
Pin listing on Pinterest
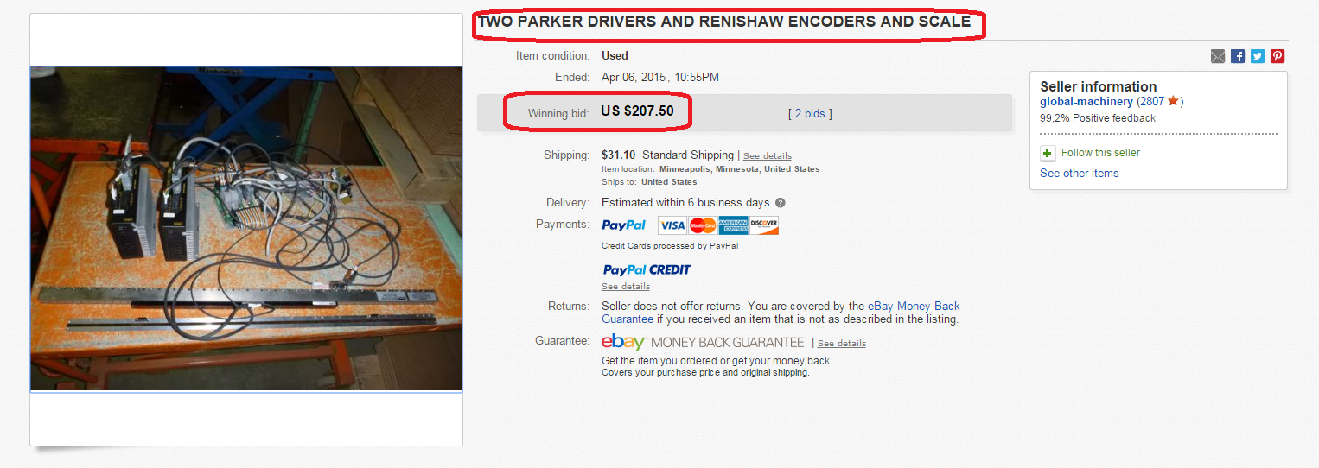(x=1278, y=56)
